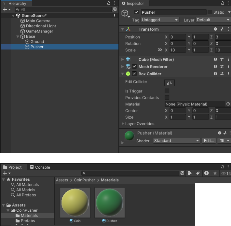Click the Edit Collider button icon
The image size is (231, 226).
[x=170, y=83]
